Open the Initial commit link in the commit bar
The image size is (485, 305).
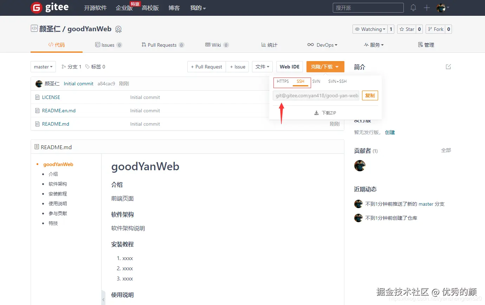tap(78, 84)
